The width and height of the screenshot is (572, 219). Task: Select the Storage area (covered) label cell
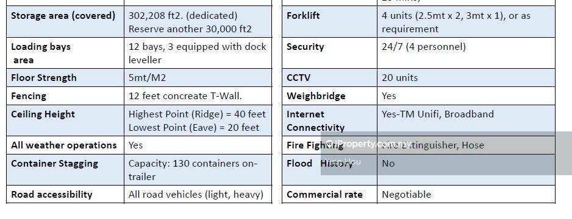(65, 22)
